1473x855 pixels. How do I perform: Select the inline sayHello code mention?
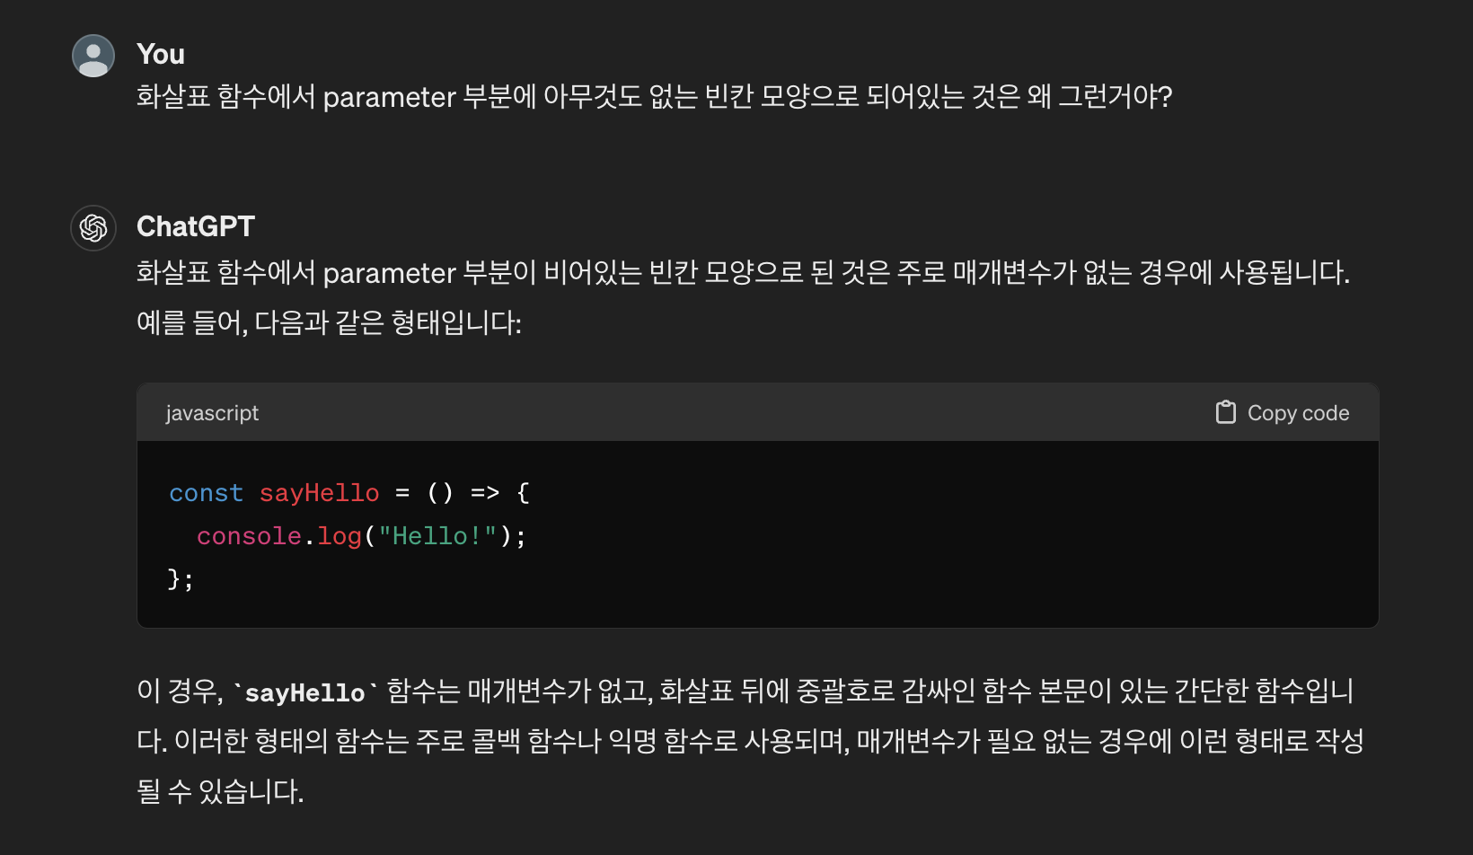(x=304, y=691)
